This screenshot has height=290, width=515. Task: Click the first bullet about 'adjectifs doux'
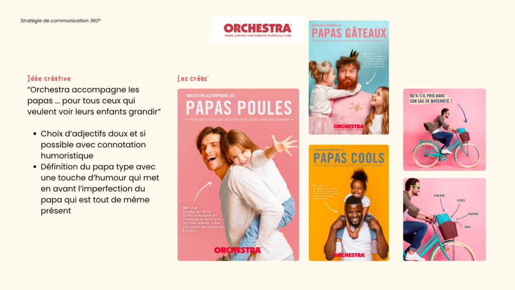[x=93, y=144]
